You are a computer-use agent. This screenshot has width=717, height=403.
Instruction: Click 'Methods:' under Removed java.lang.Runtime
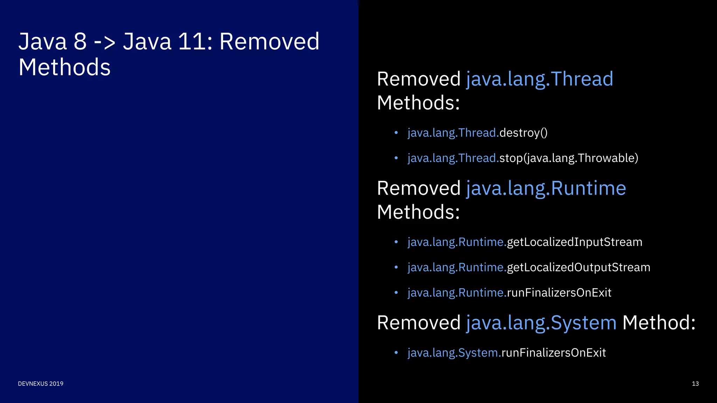[418, 212]
